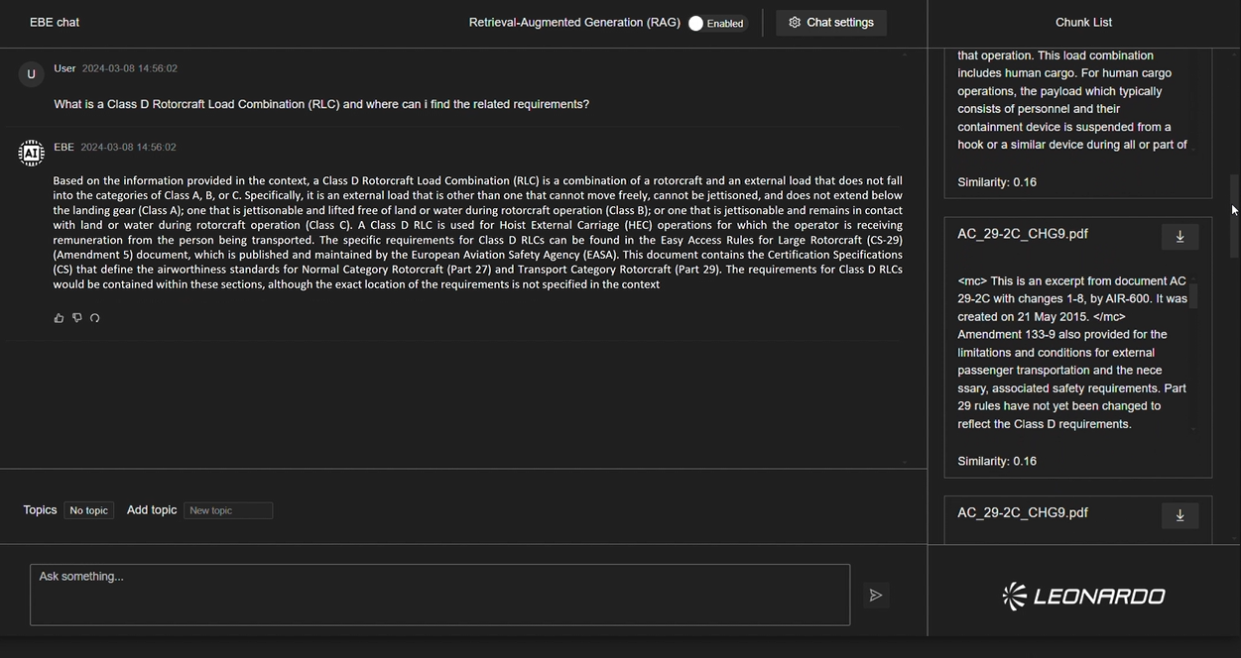Click the thumbs down icon on EBE's answer
The width and height of the screenshot is (1241, 658).
point(76,318)
